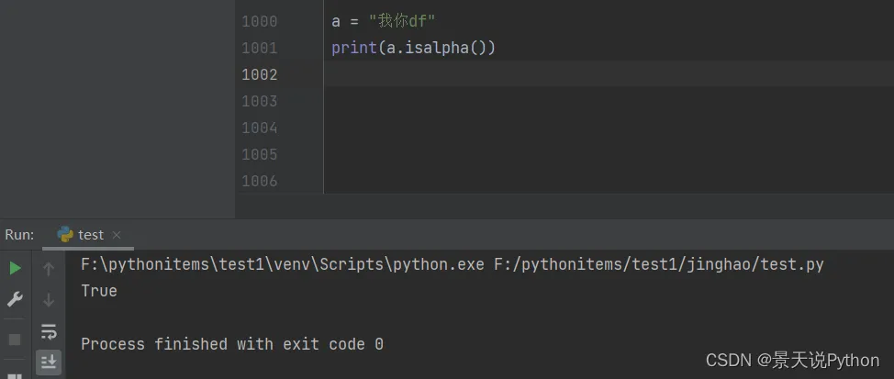Viewport: 894px width, 379px height.
Task: Place cursor on empty line 1002
Action: (551, 74)
